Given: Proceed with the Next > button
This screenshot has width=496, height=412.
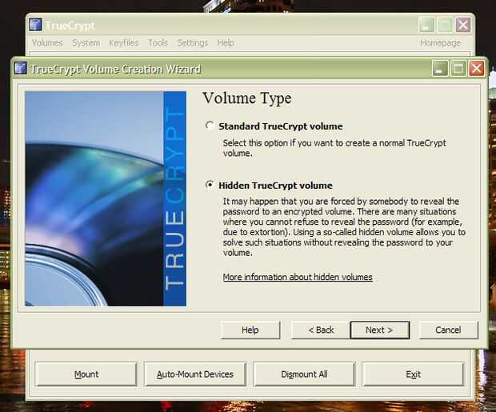Looking at the screenshot, I should [379, 330].
